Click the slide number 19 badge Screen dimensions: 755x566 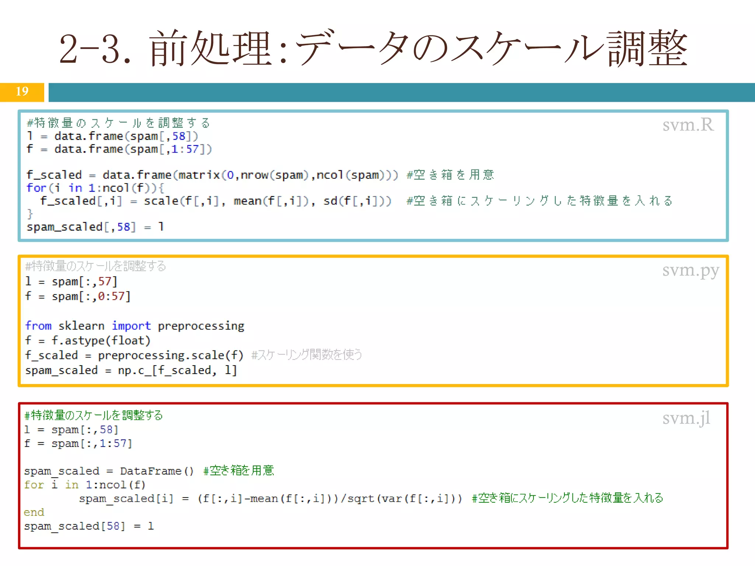click(22, 92)
